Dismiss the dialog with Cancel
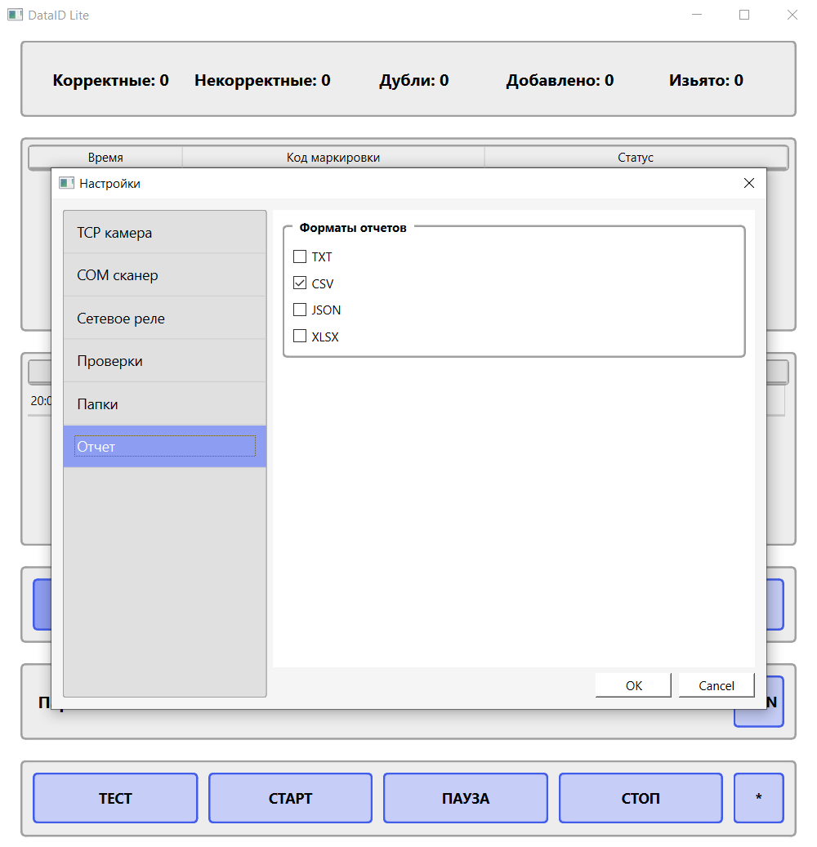 pyautogui.click(x=717, y=684)
